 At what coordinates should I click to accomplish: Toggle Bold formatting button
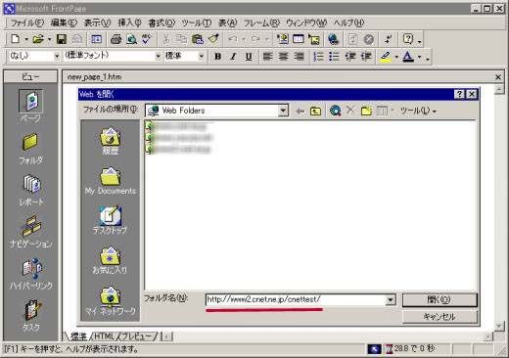217,57
